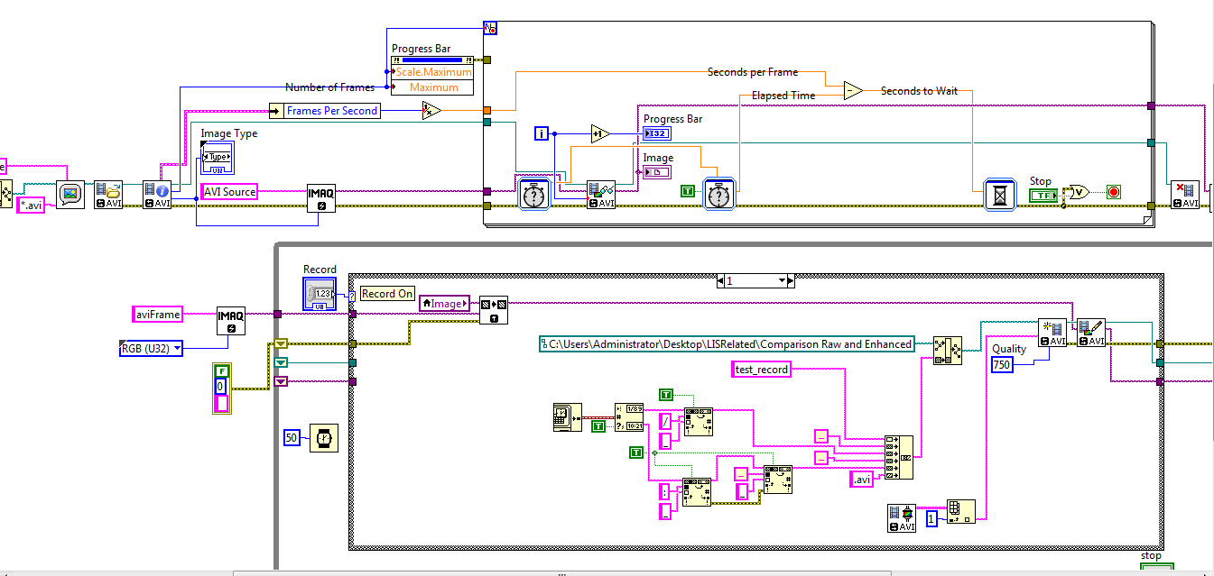
Task: Toggle the True constant wired to Format Date/Time
Action: pyautogui.click(x=598, y=425)
